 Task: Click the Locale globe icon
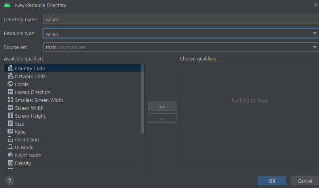[x=10, y=84]
